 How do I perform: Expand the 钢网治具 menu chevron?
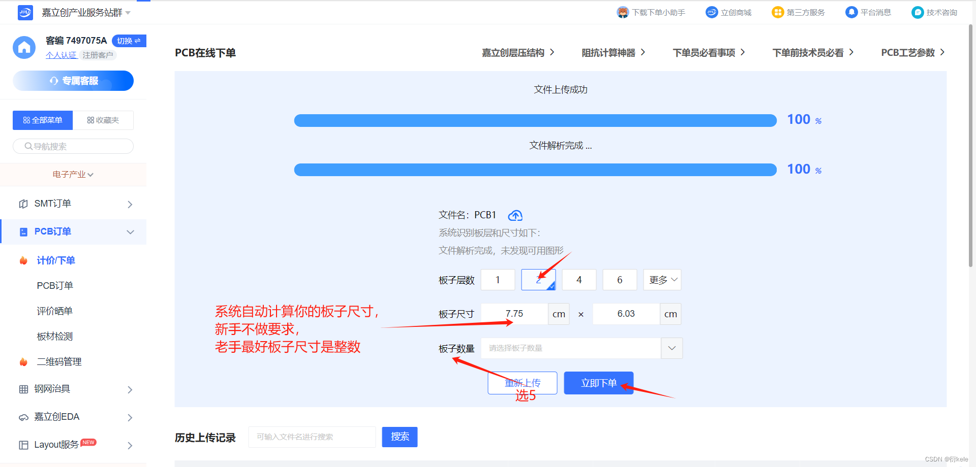coord(130,389)
